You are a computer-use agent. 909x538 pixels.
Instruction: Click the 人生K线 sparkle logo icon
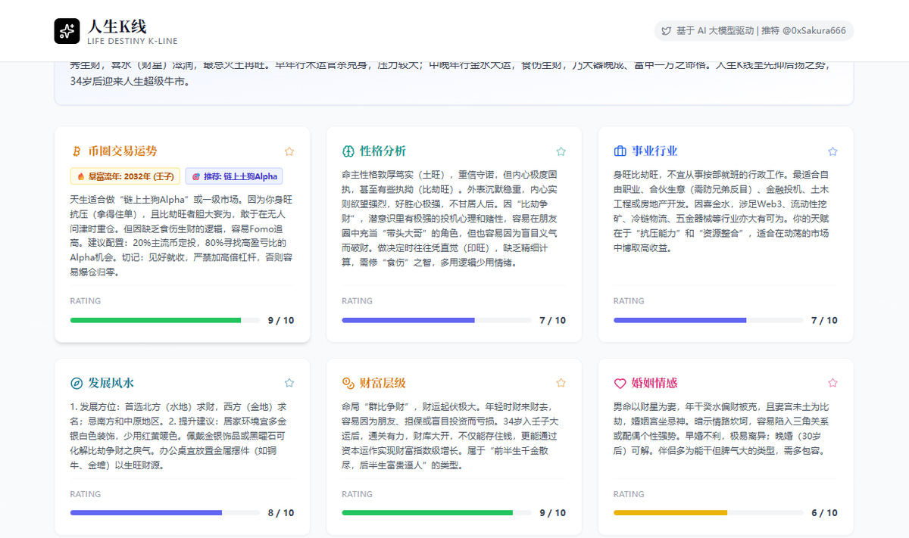(x=67, y=30)
